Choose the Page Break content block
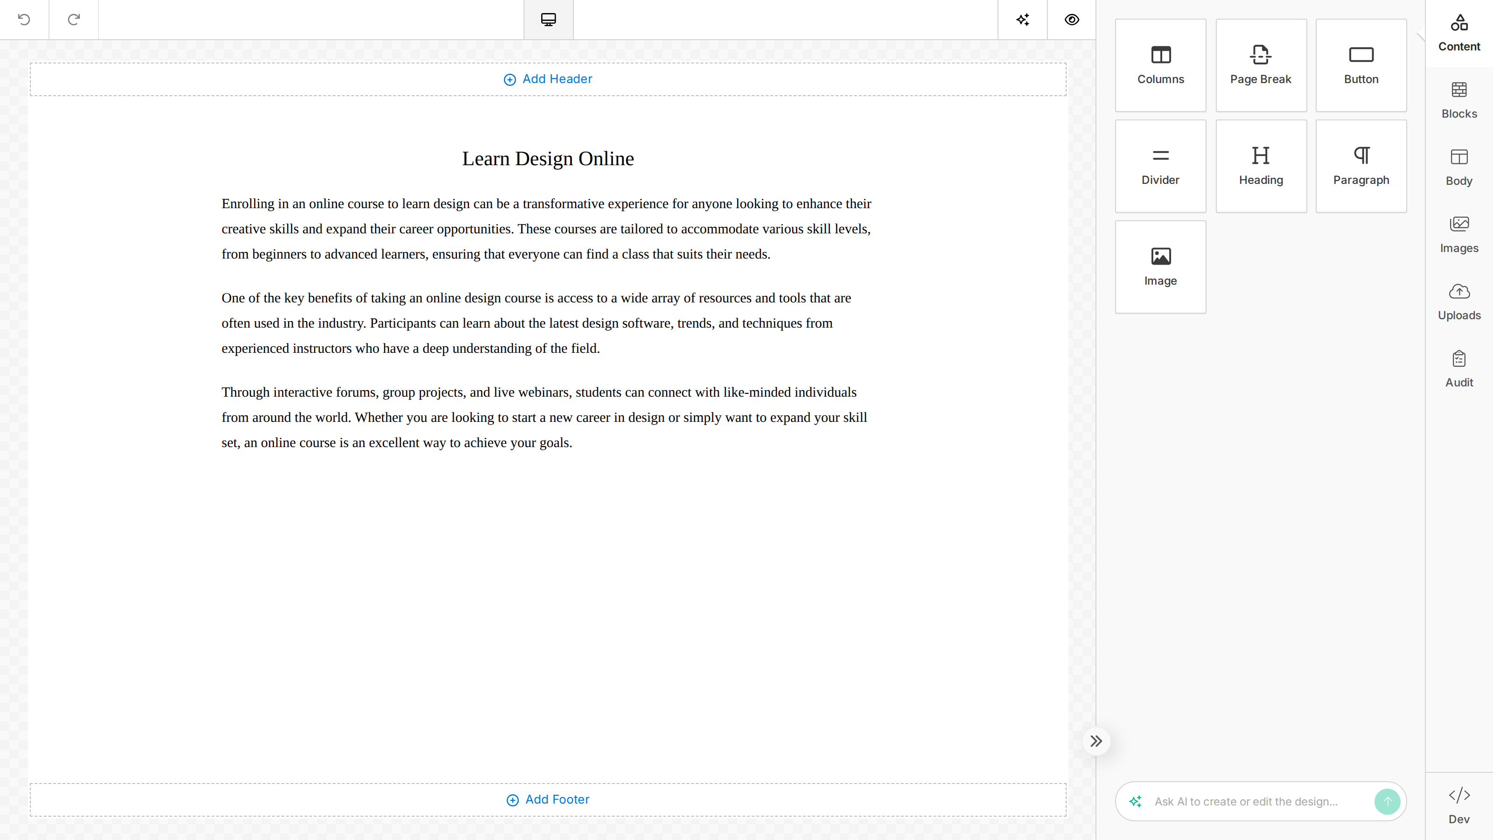This screenshot has height=840, width=1493. tap(1261, 65)
